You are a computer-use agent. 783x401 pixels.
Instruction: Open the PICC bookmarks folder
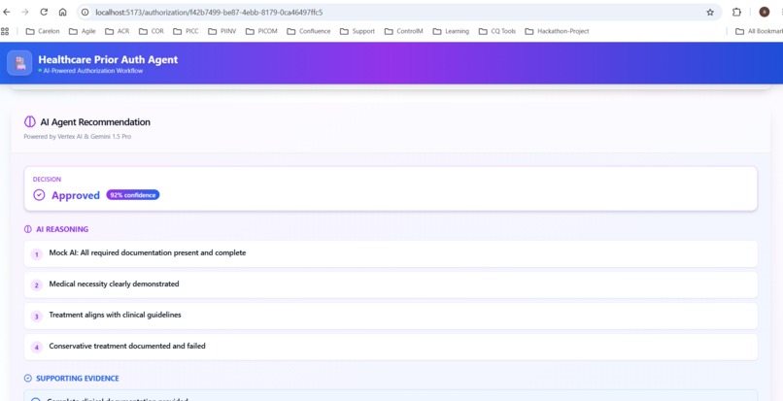click(186, 31)
